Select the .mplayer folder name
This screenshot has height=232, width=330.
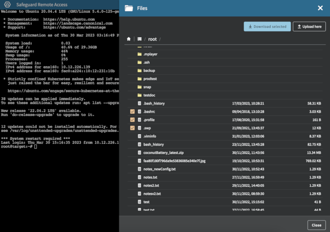[x=150, y=54]
